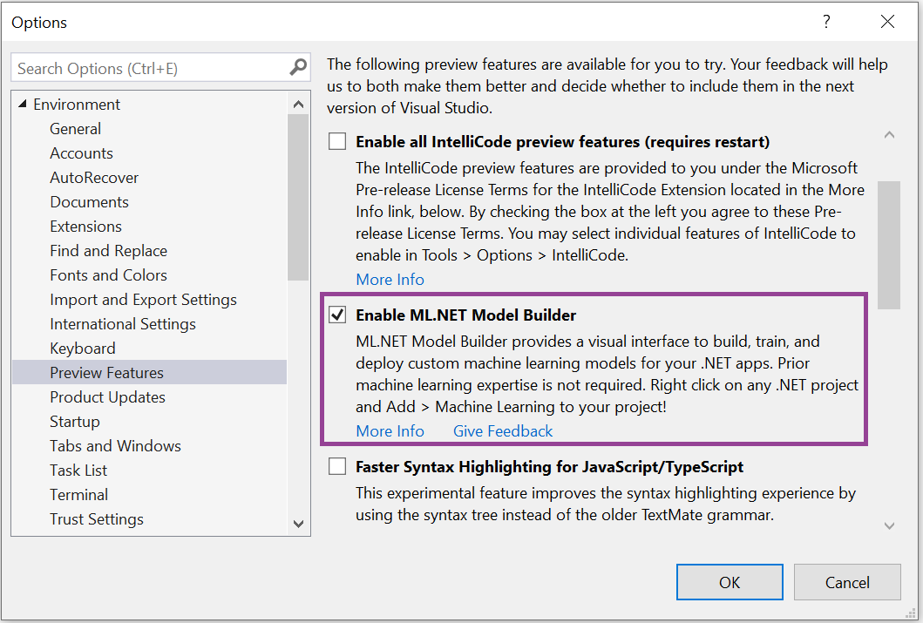Click the OK button
Image resolution: width=923 pixels, height=623 pixels.
pos(730,581)
